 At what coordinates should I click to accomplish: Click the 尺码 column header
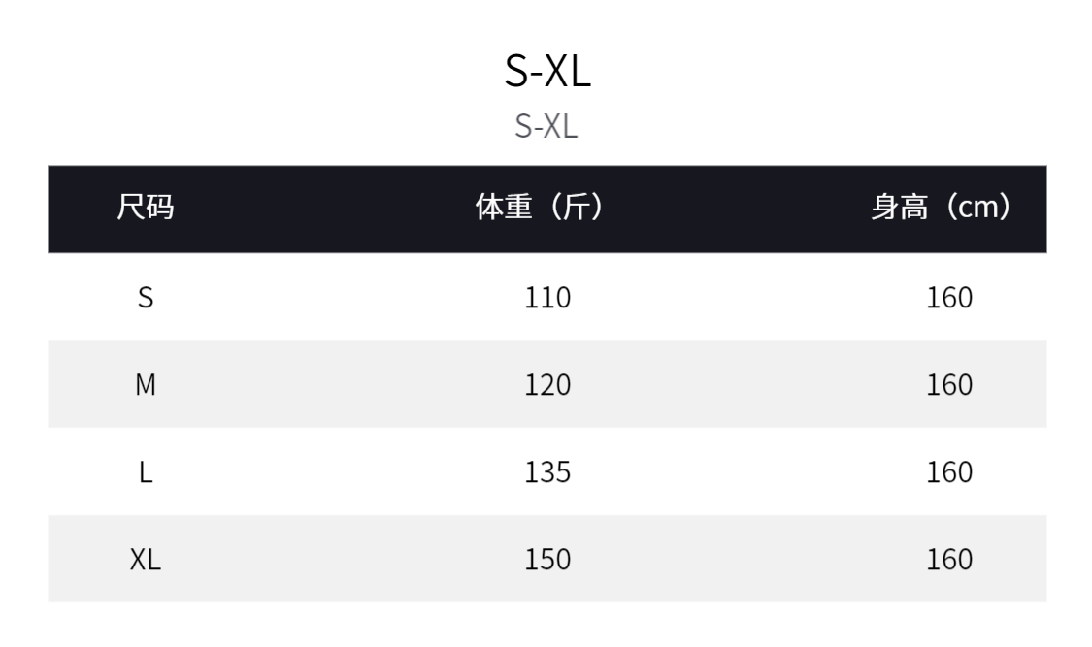click(x=146, y=208)
